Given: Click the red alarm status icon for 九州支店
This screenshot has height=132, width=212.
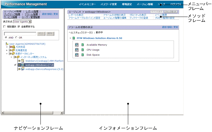Looking at the screenshot, I should [11, 47].
